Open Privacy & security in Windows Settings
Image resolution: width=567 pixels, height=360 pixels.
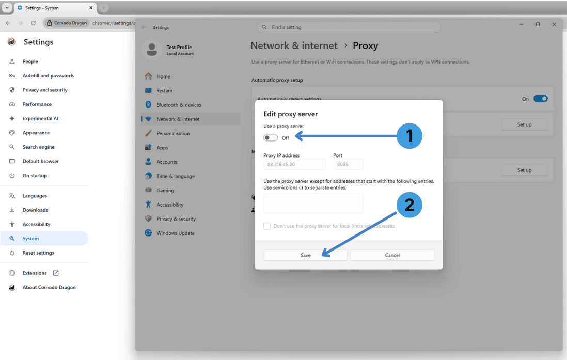point(191,218)
